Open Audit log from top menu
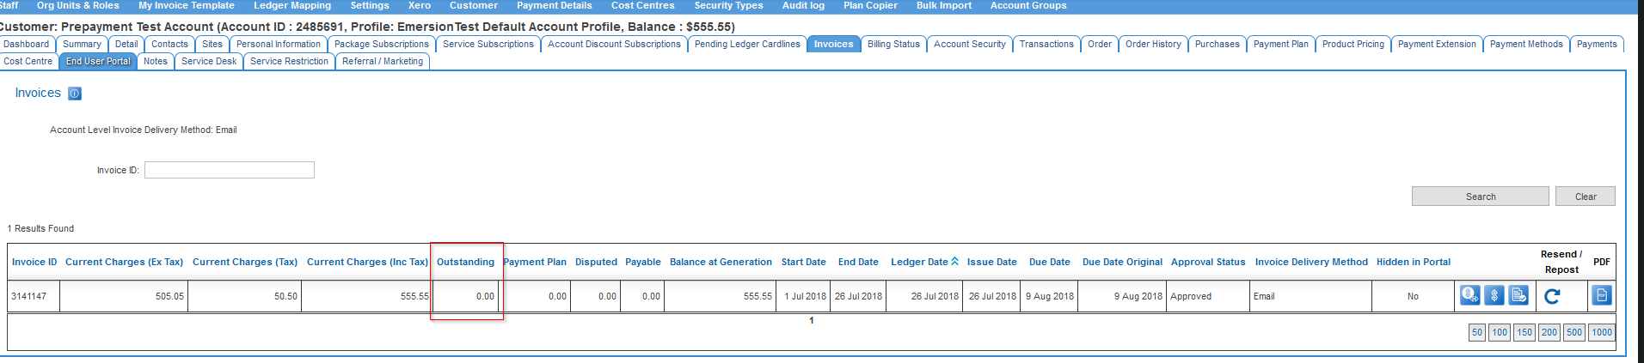The image size is (1644, 363). click(x=802, y=6)
